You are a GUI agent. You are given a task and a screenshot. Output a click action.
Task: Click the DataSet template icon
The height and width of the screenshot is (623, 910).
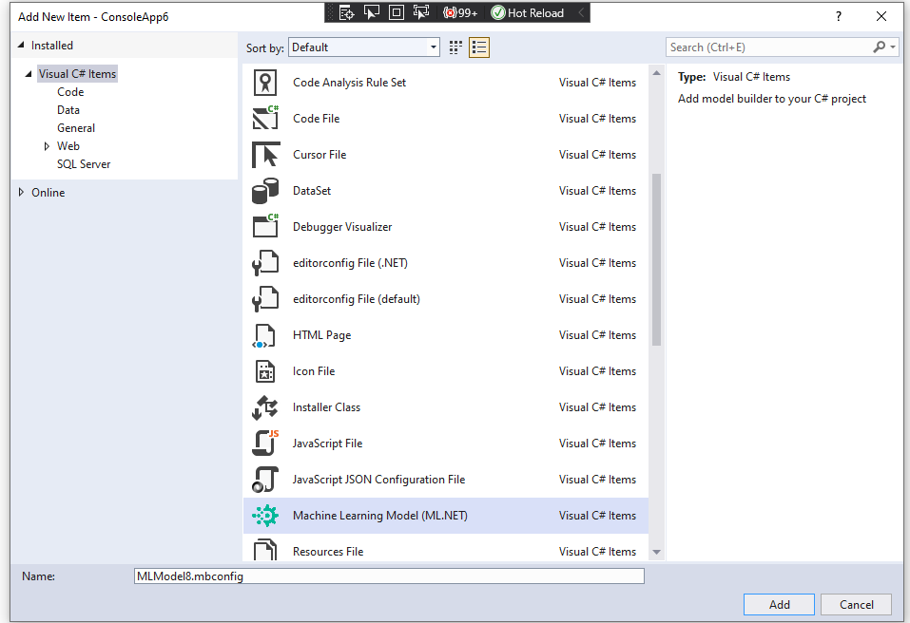tap(265, 190)
